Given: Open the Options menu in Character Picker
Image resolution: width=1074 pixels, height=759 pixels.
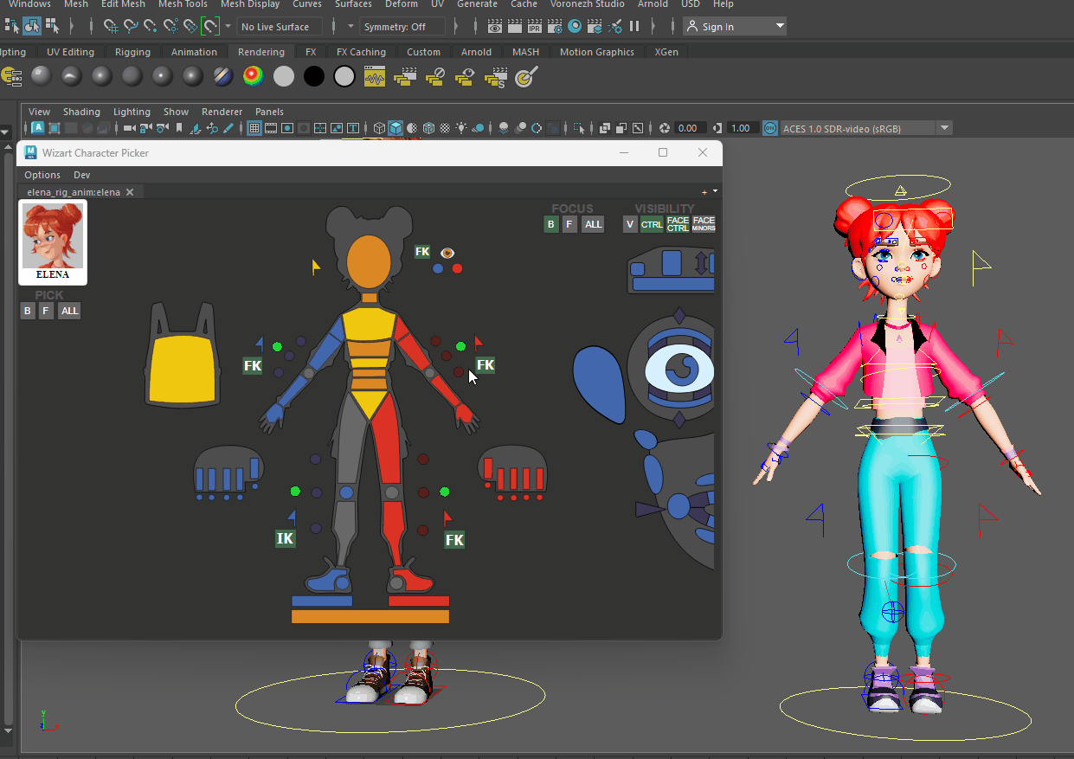Looking at the screenshot, I should pyautogui.click(x=42, y=175).
